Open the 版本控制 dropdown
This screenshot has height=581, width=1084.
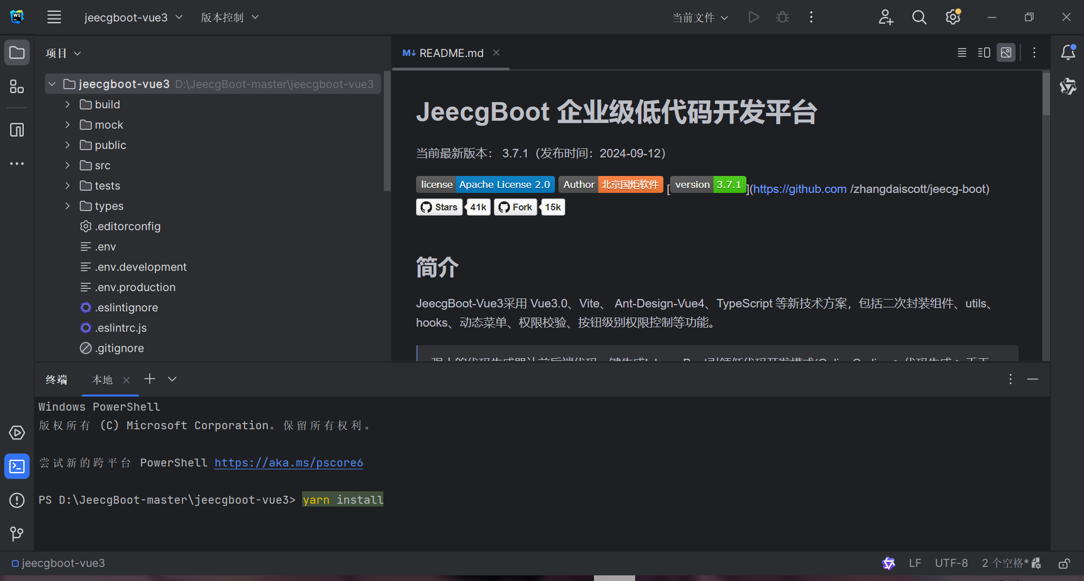click(230, 17)
